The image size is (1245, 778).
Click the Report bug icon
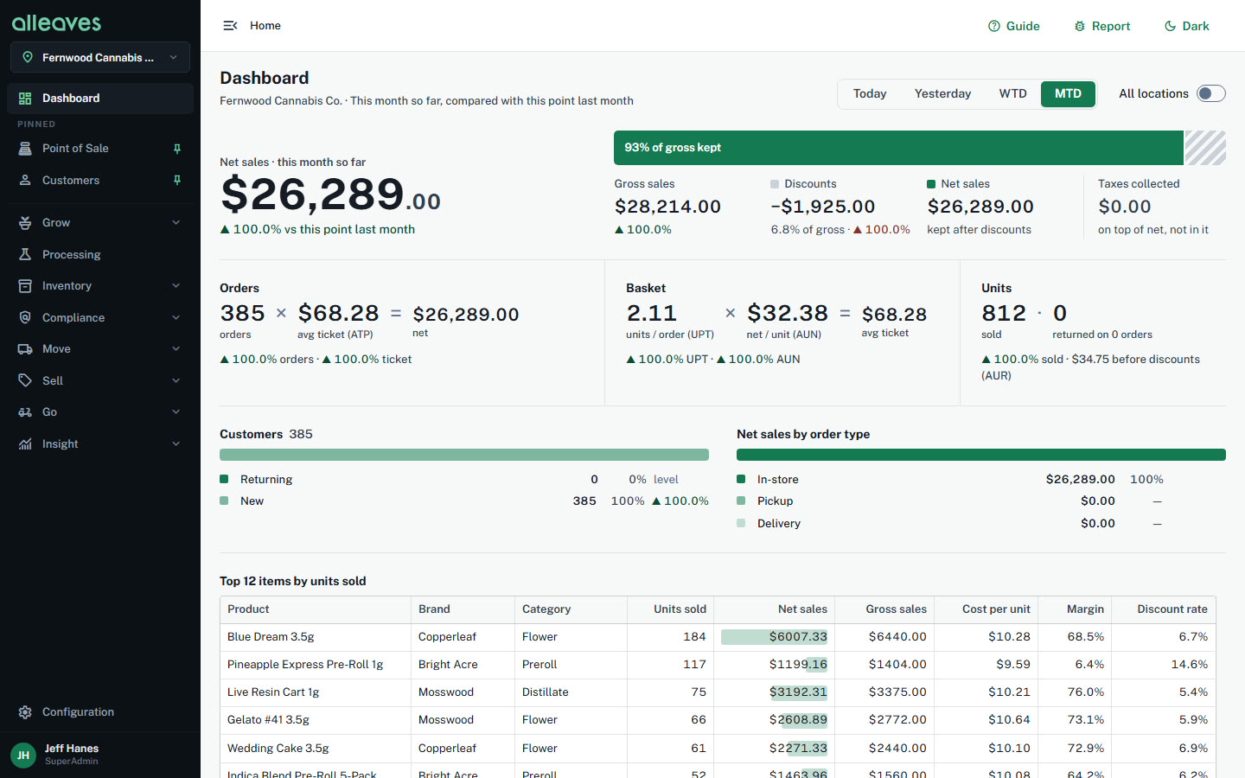[x=1080, y=26]
